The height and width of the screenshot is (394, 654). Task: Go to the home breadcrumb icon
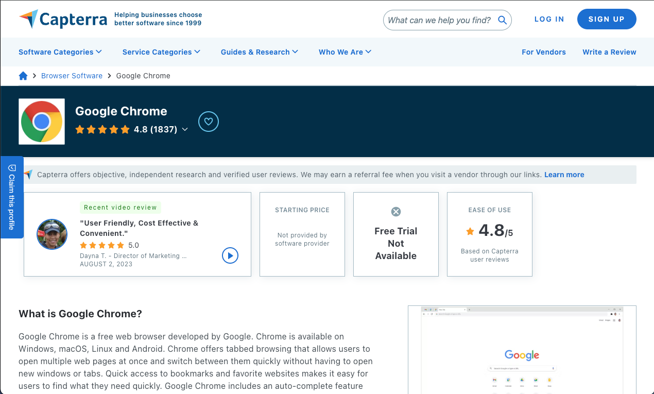(23, 76)
